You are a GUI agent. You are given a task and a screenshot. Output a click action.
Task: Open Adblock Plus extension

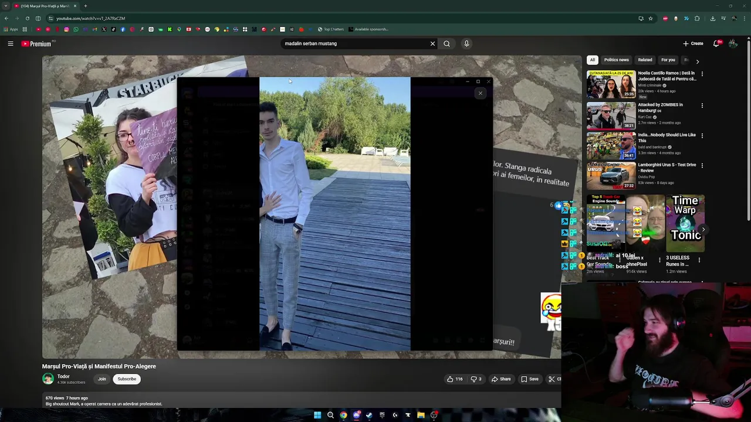665,18
